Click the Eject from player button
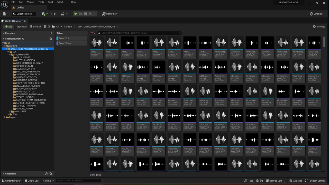This screenshot has width=329, height=185. [90, 14]
